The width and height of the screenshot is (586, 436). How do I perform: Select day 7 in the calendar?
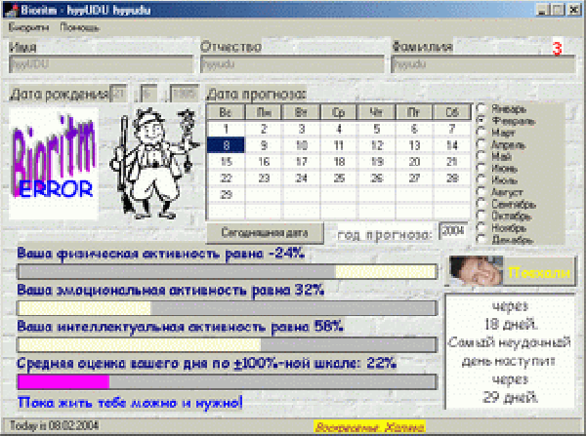pos(452,129)
